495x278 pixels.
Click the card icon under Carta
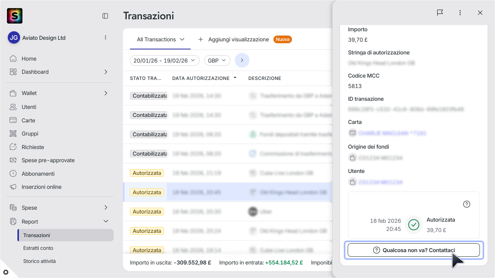tap(352, 133)
